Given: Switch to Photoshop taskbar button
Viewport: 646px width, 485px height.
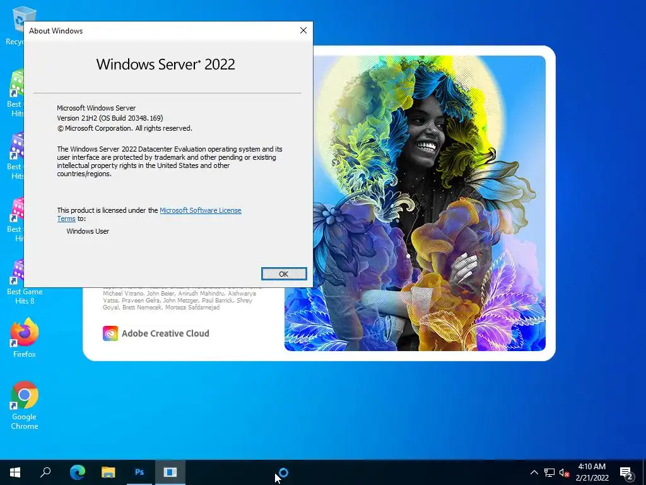Looking at the screenshot, I should (139, 472).
